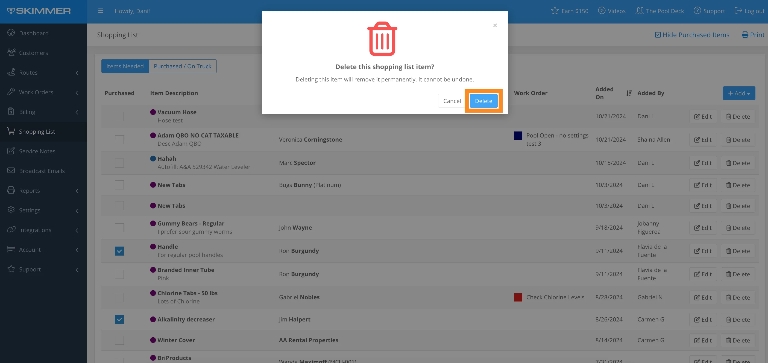The height and width of the screenshot is (363, 768).
Task: Open Videos via the play icon
Action: coord(602,11)
